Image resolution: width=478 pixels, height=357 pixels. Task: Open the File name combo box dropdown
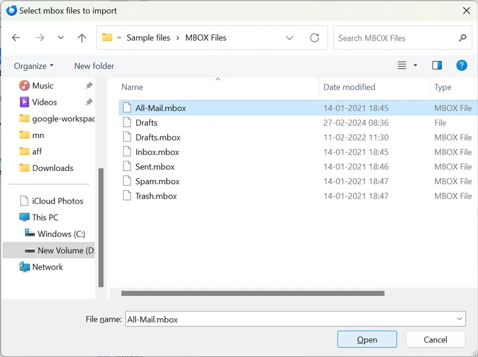(x=459, y=319)
